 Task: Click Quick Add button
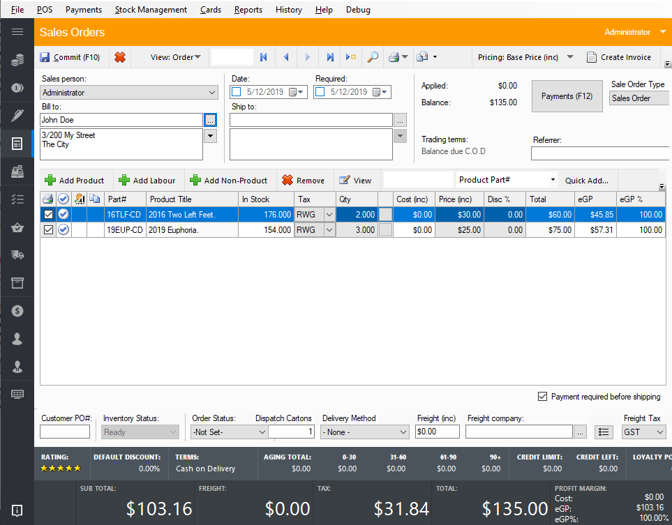(587, 181)
